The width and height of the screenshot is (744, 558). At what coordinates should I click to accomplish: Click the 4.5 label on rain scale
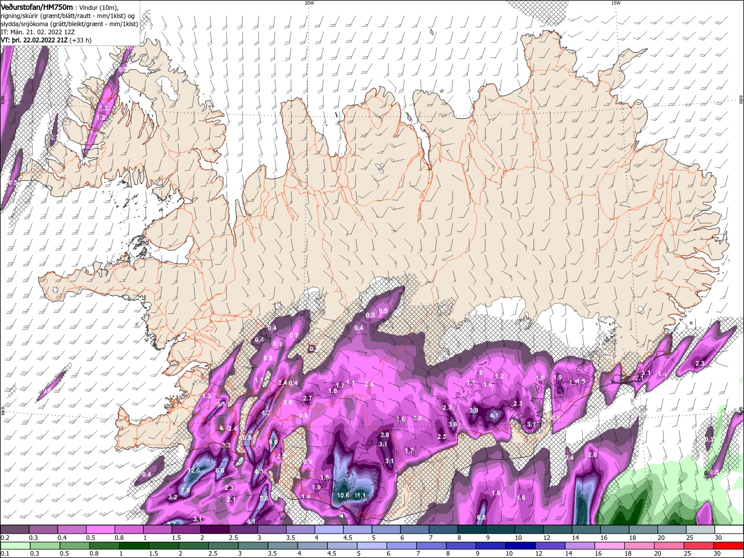[331, 554]
